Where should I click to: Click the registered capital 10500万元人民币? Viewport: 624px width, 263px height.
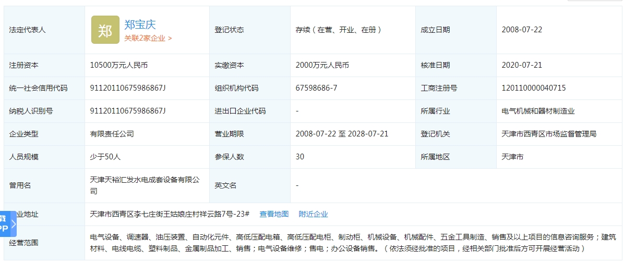coord(119,65)
